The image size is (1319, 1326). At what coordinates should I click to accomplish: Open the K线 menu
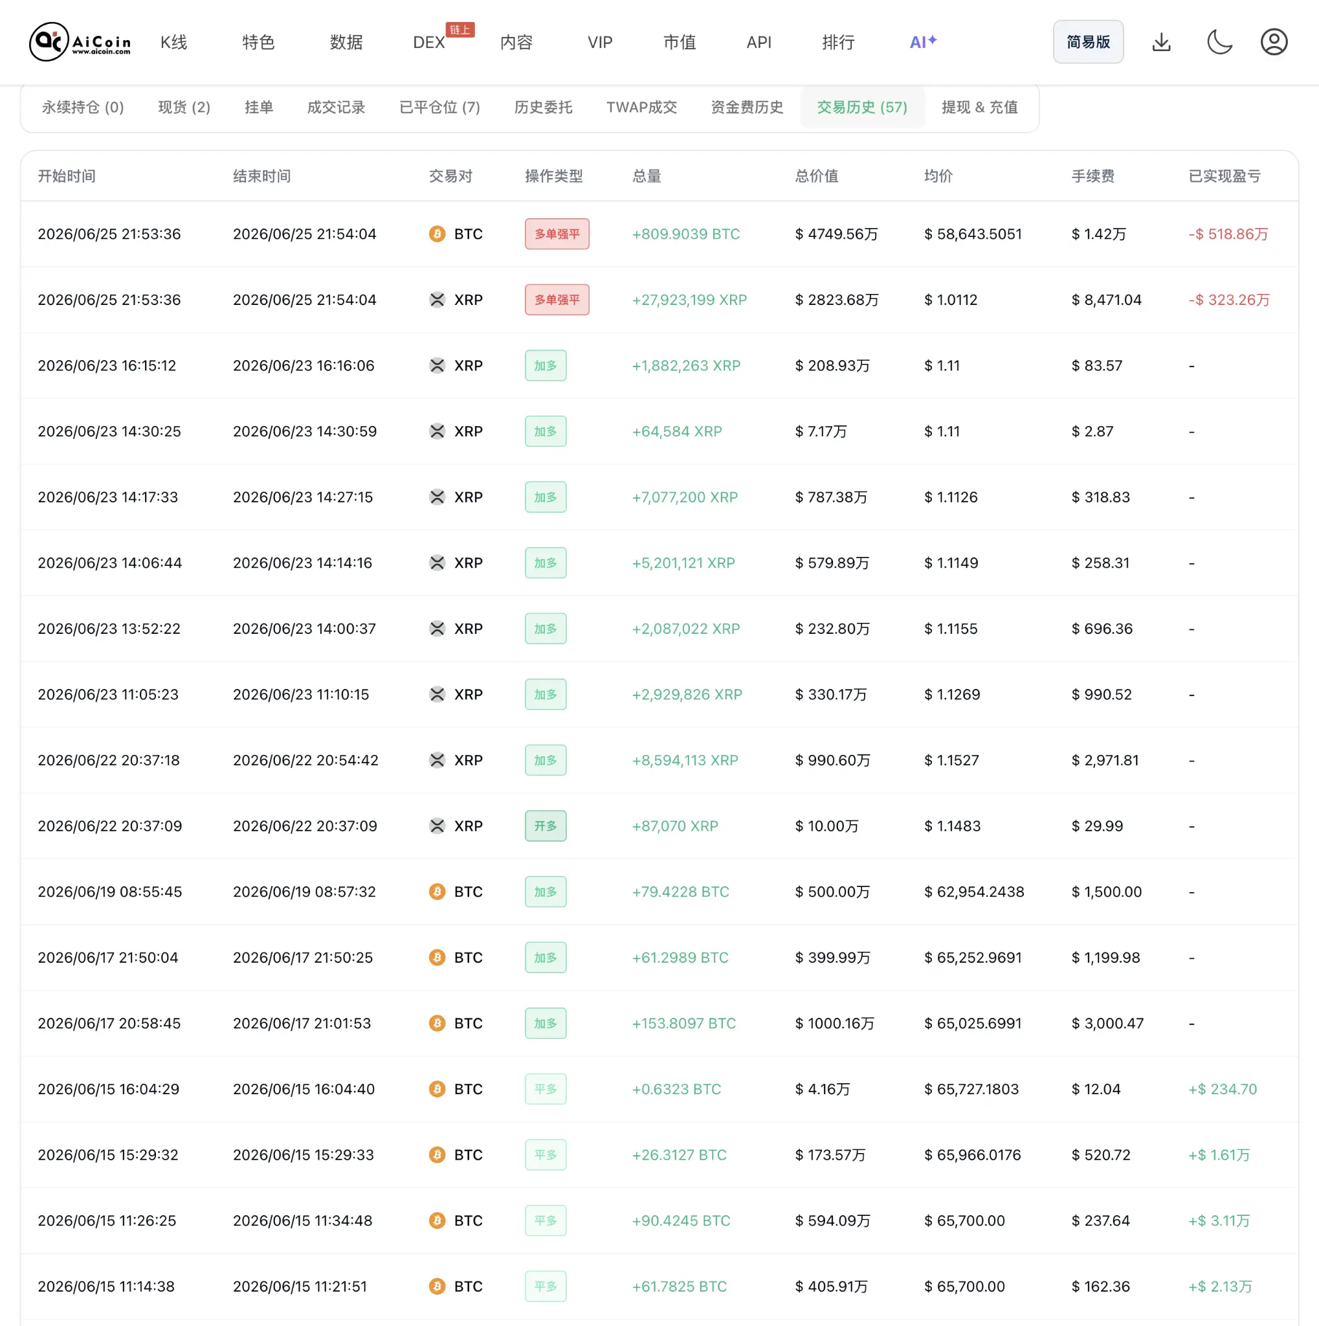[173, 43]
